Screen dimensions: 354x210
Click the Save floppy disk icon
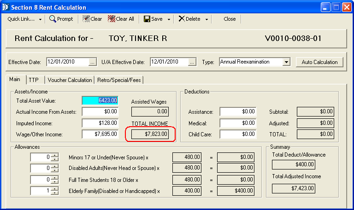tap(147, 19)
